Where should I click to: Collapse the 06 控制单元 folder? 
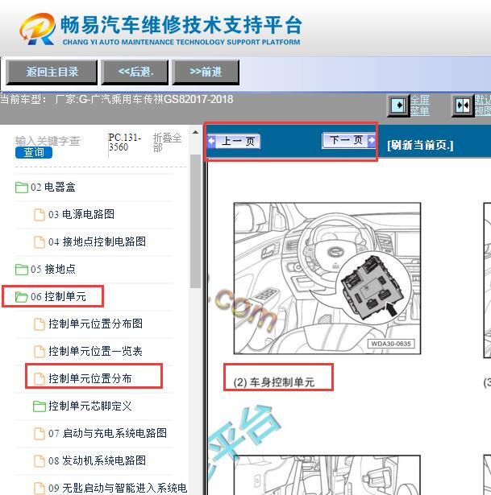pyautogui.click(x=58, y=297)
